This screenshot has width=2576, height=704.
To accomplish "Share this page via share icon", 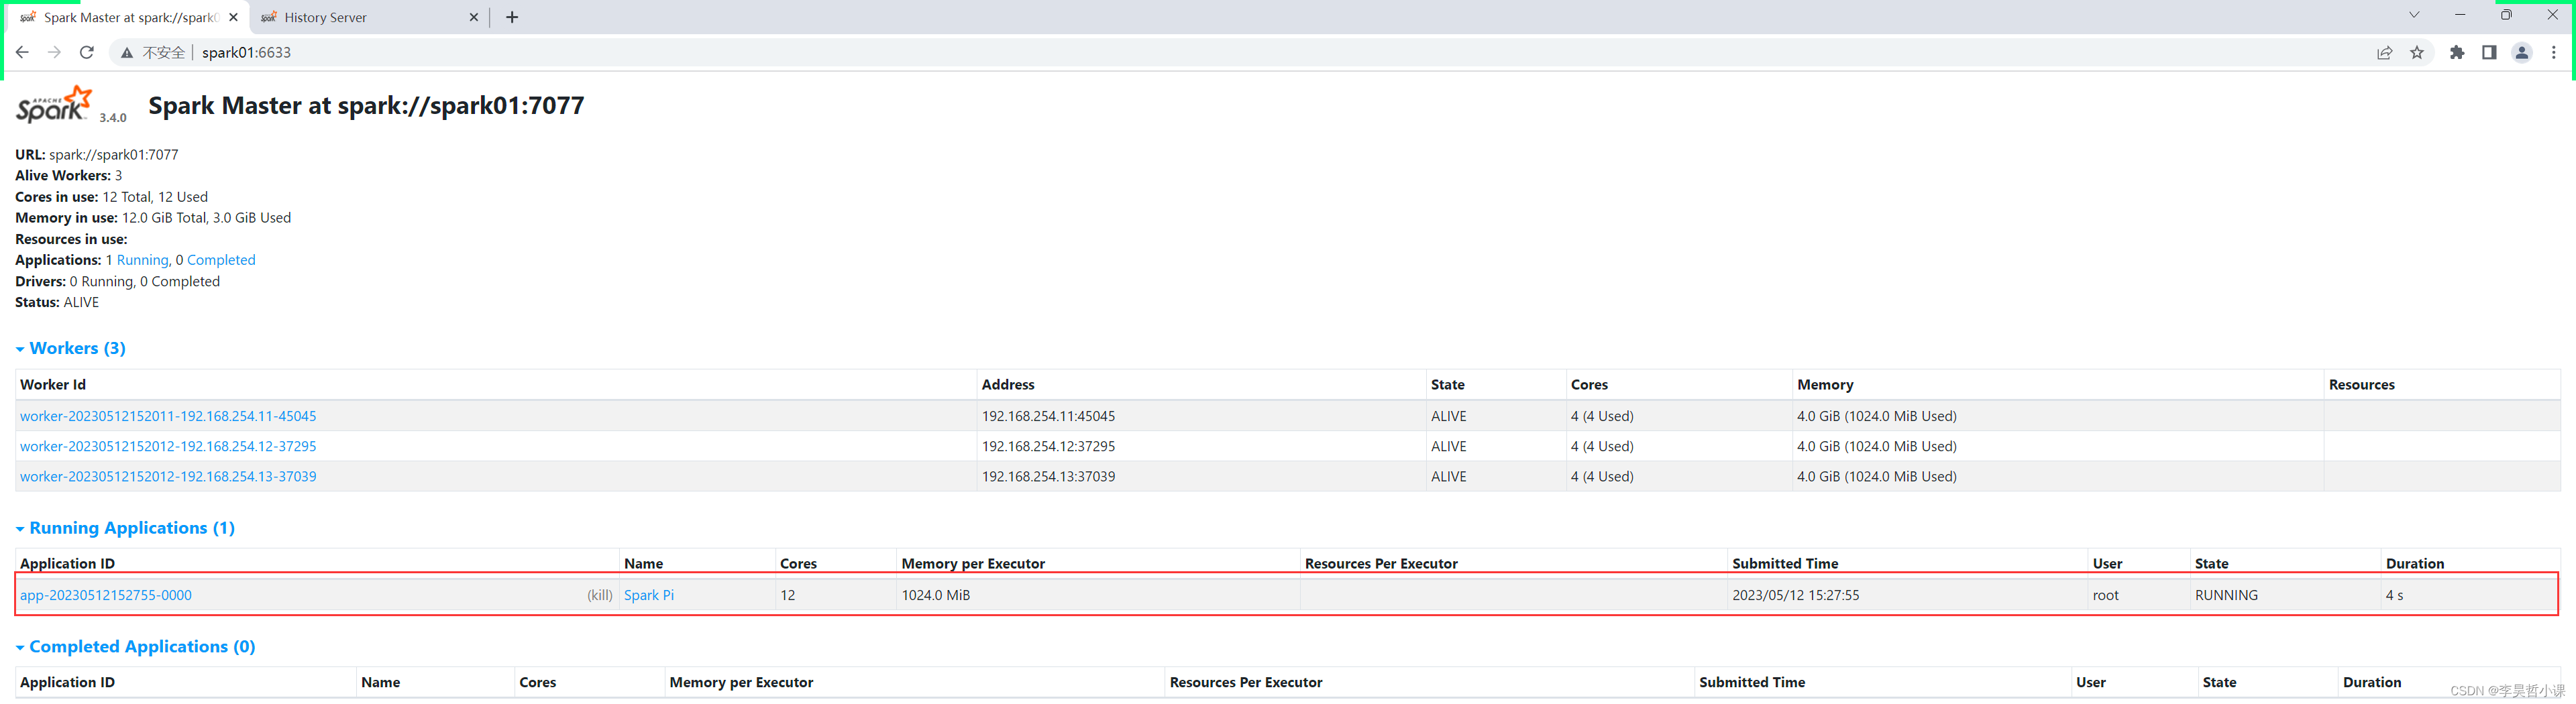I will [x=2385, y=53].
